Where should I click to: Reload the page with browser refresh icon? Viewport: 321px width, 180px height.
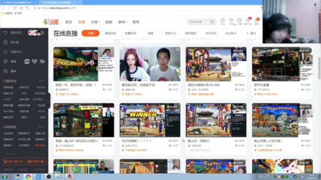coord(15,8)
